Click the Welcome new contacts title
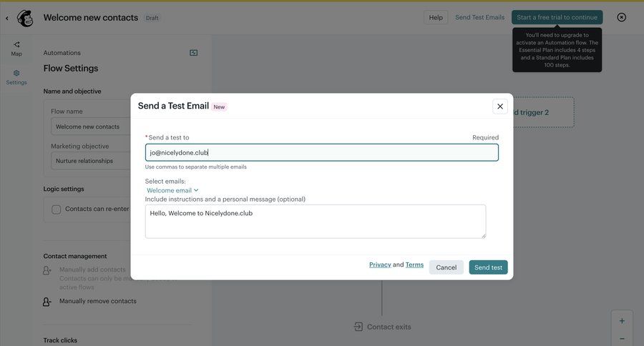 [91, 18]
